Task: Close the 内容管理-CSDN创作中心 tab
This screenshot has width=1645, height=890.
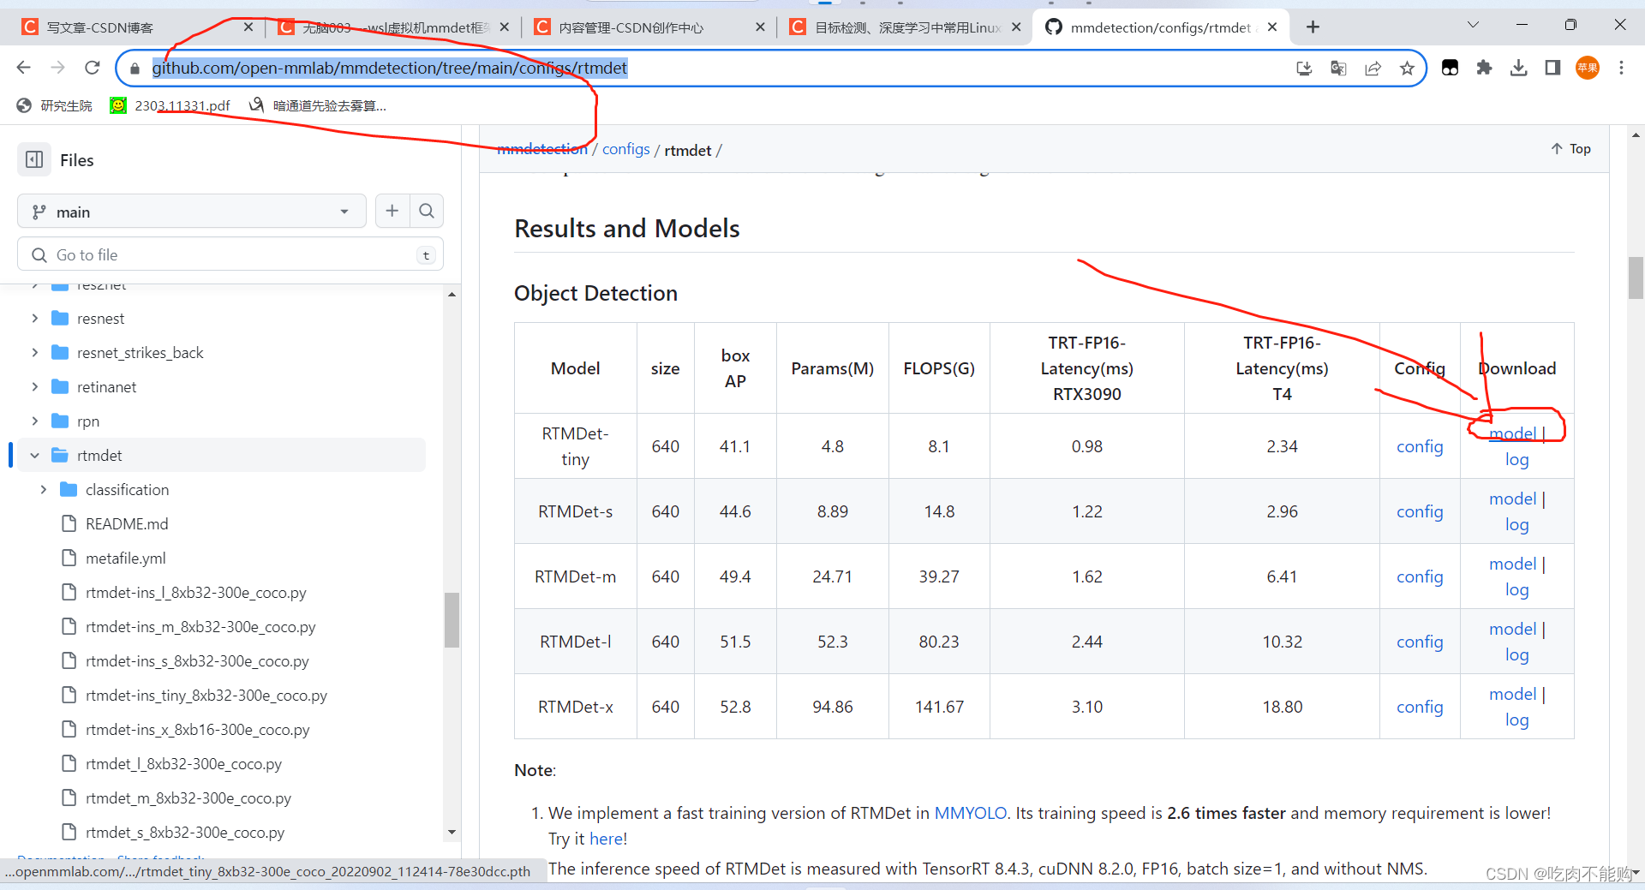Action: coord(760,27)
